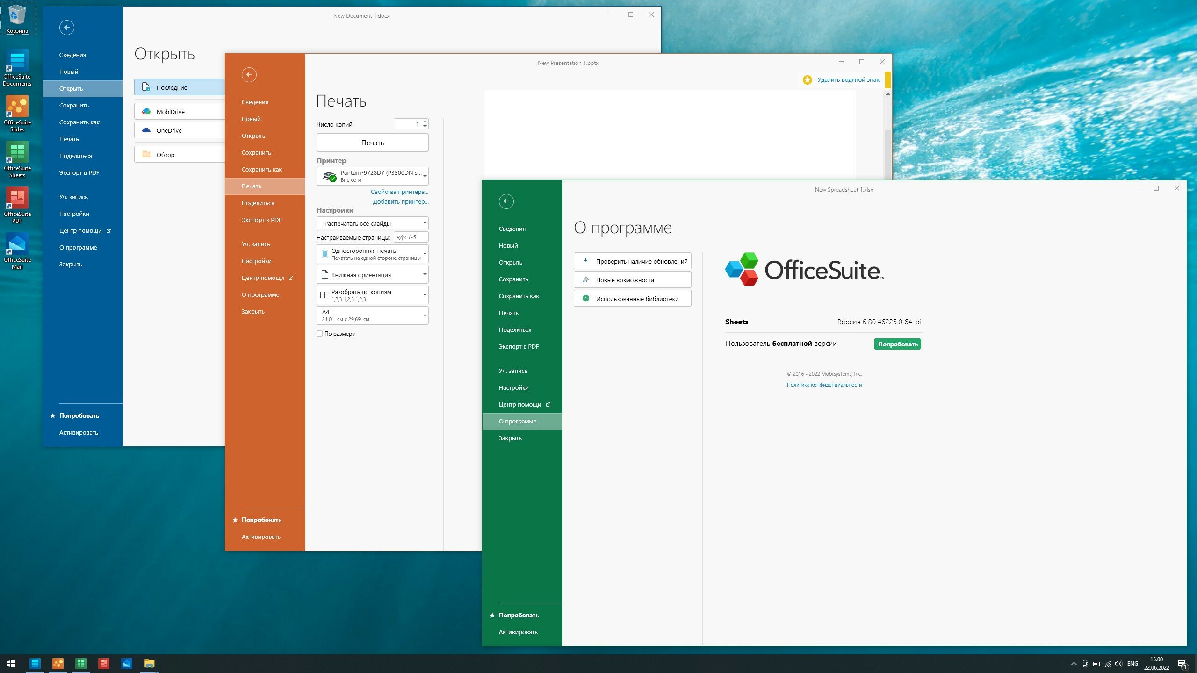The height and width of the screenshot is (673, 1197).
Task: Open OfficeSuite Sheets desktop shortcut
Action: 17,160
